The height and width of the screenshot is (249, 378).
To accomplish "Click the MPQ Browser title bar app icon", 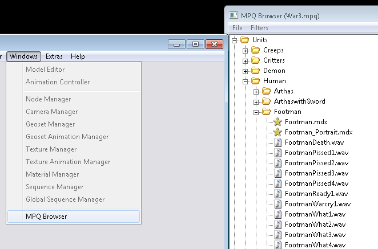I will click(x=234, y=15).
